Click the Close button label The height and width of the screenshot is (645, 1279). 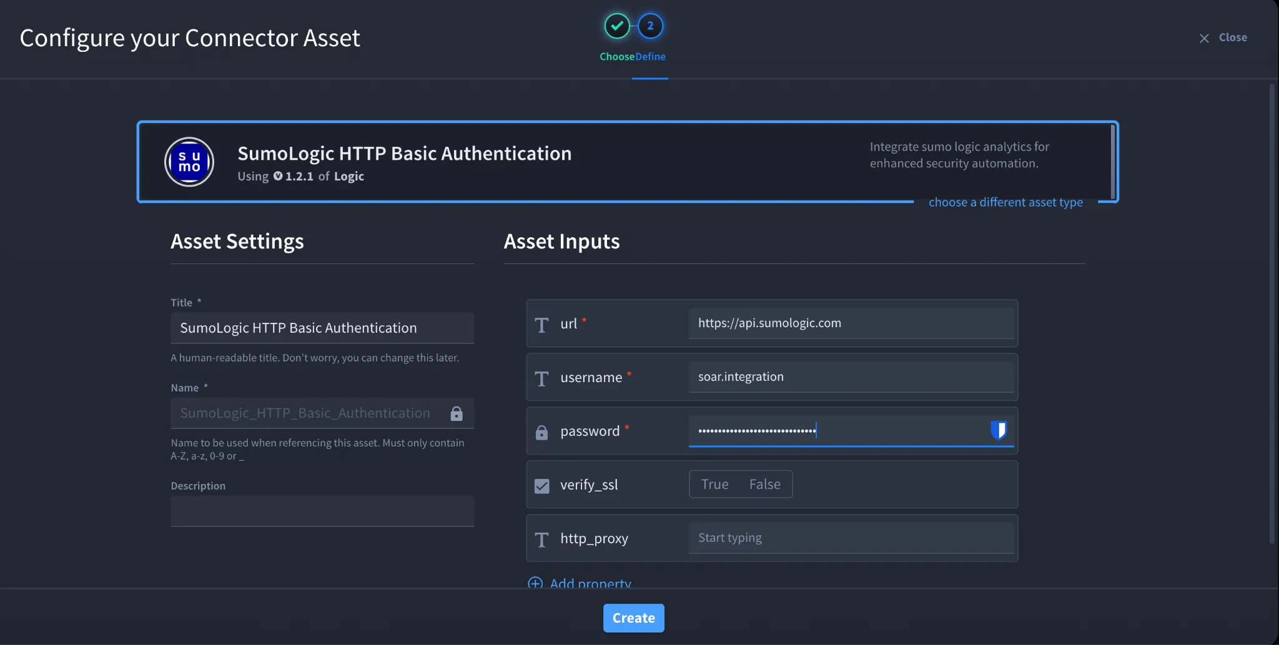pyautogui.click(x=1233, y=37)
